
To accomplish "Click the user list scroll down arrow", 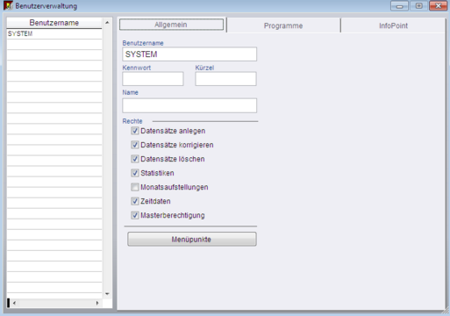I will tap(107, 294).
